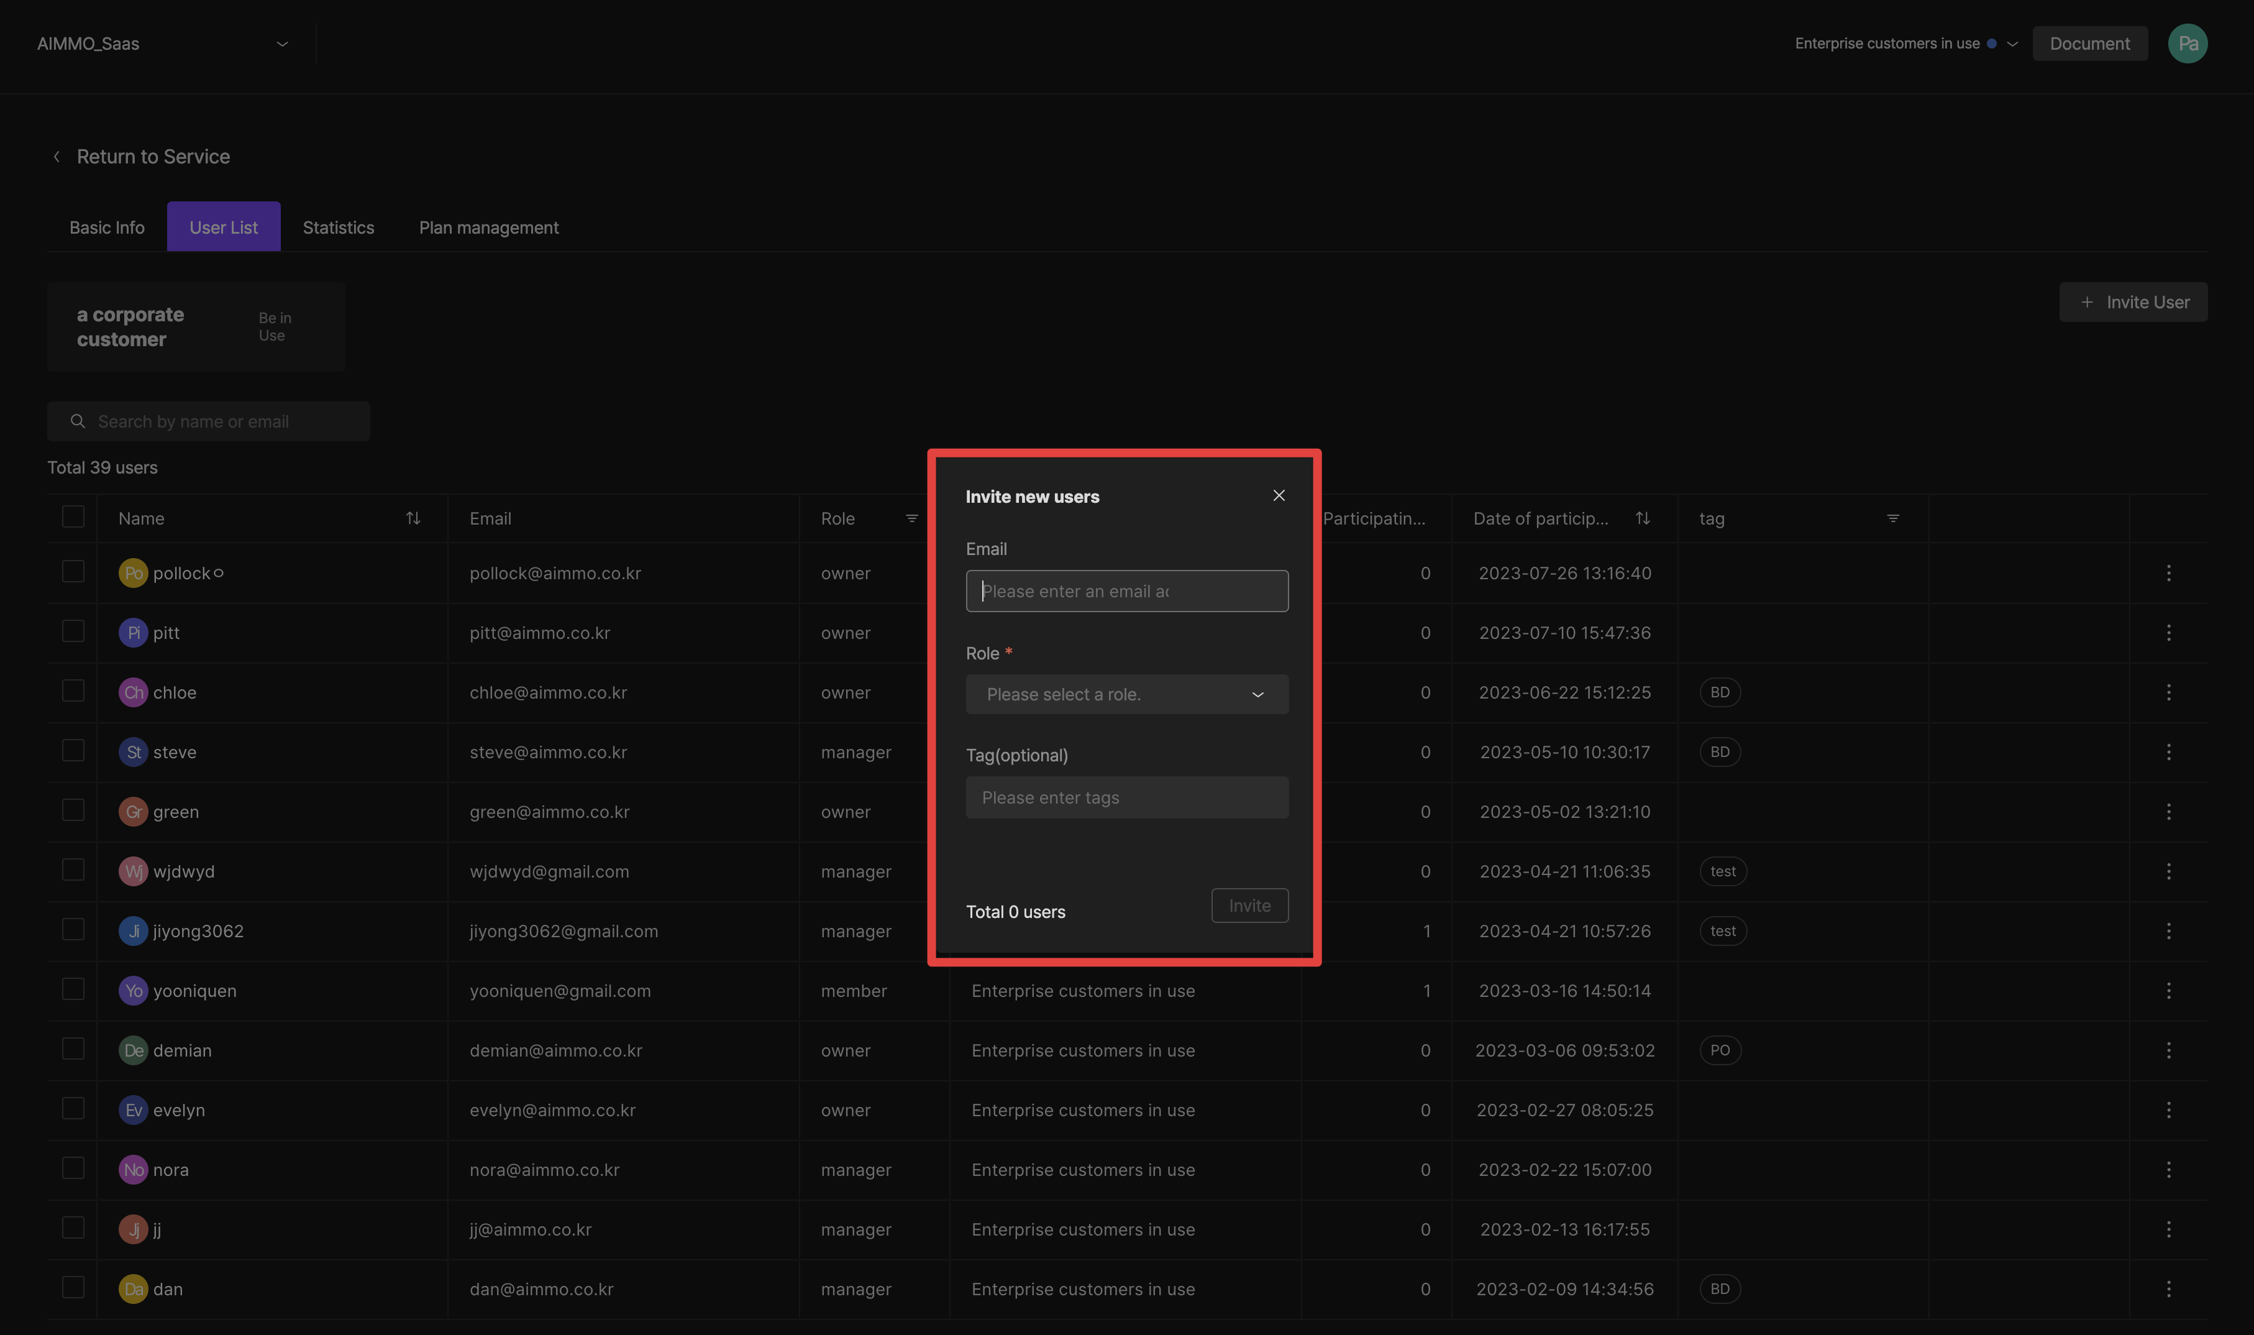The width and height of the screenshot is (2254, 1335).
Task: Open the Plan management tab
Action: 488,227
